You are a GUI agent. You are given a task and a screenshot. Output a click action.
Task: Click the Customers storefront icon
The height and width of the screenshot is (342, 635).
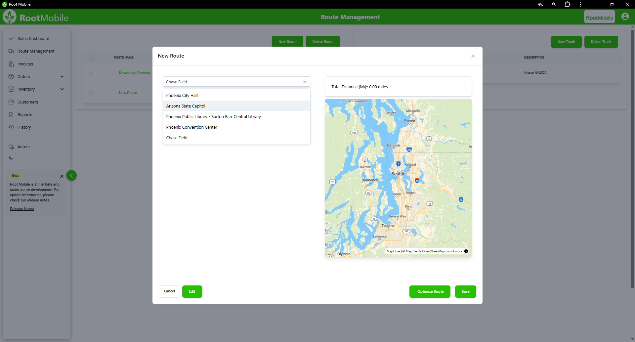11,102
